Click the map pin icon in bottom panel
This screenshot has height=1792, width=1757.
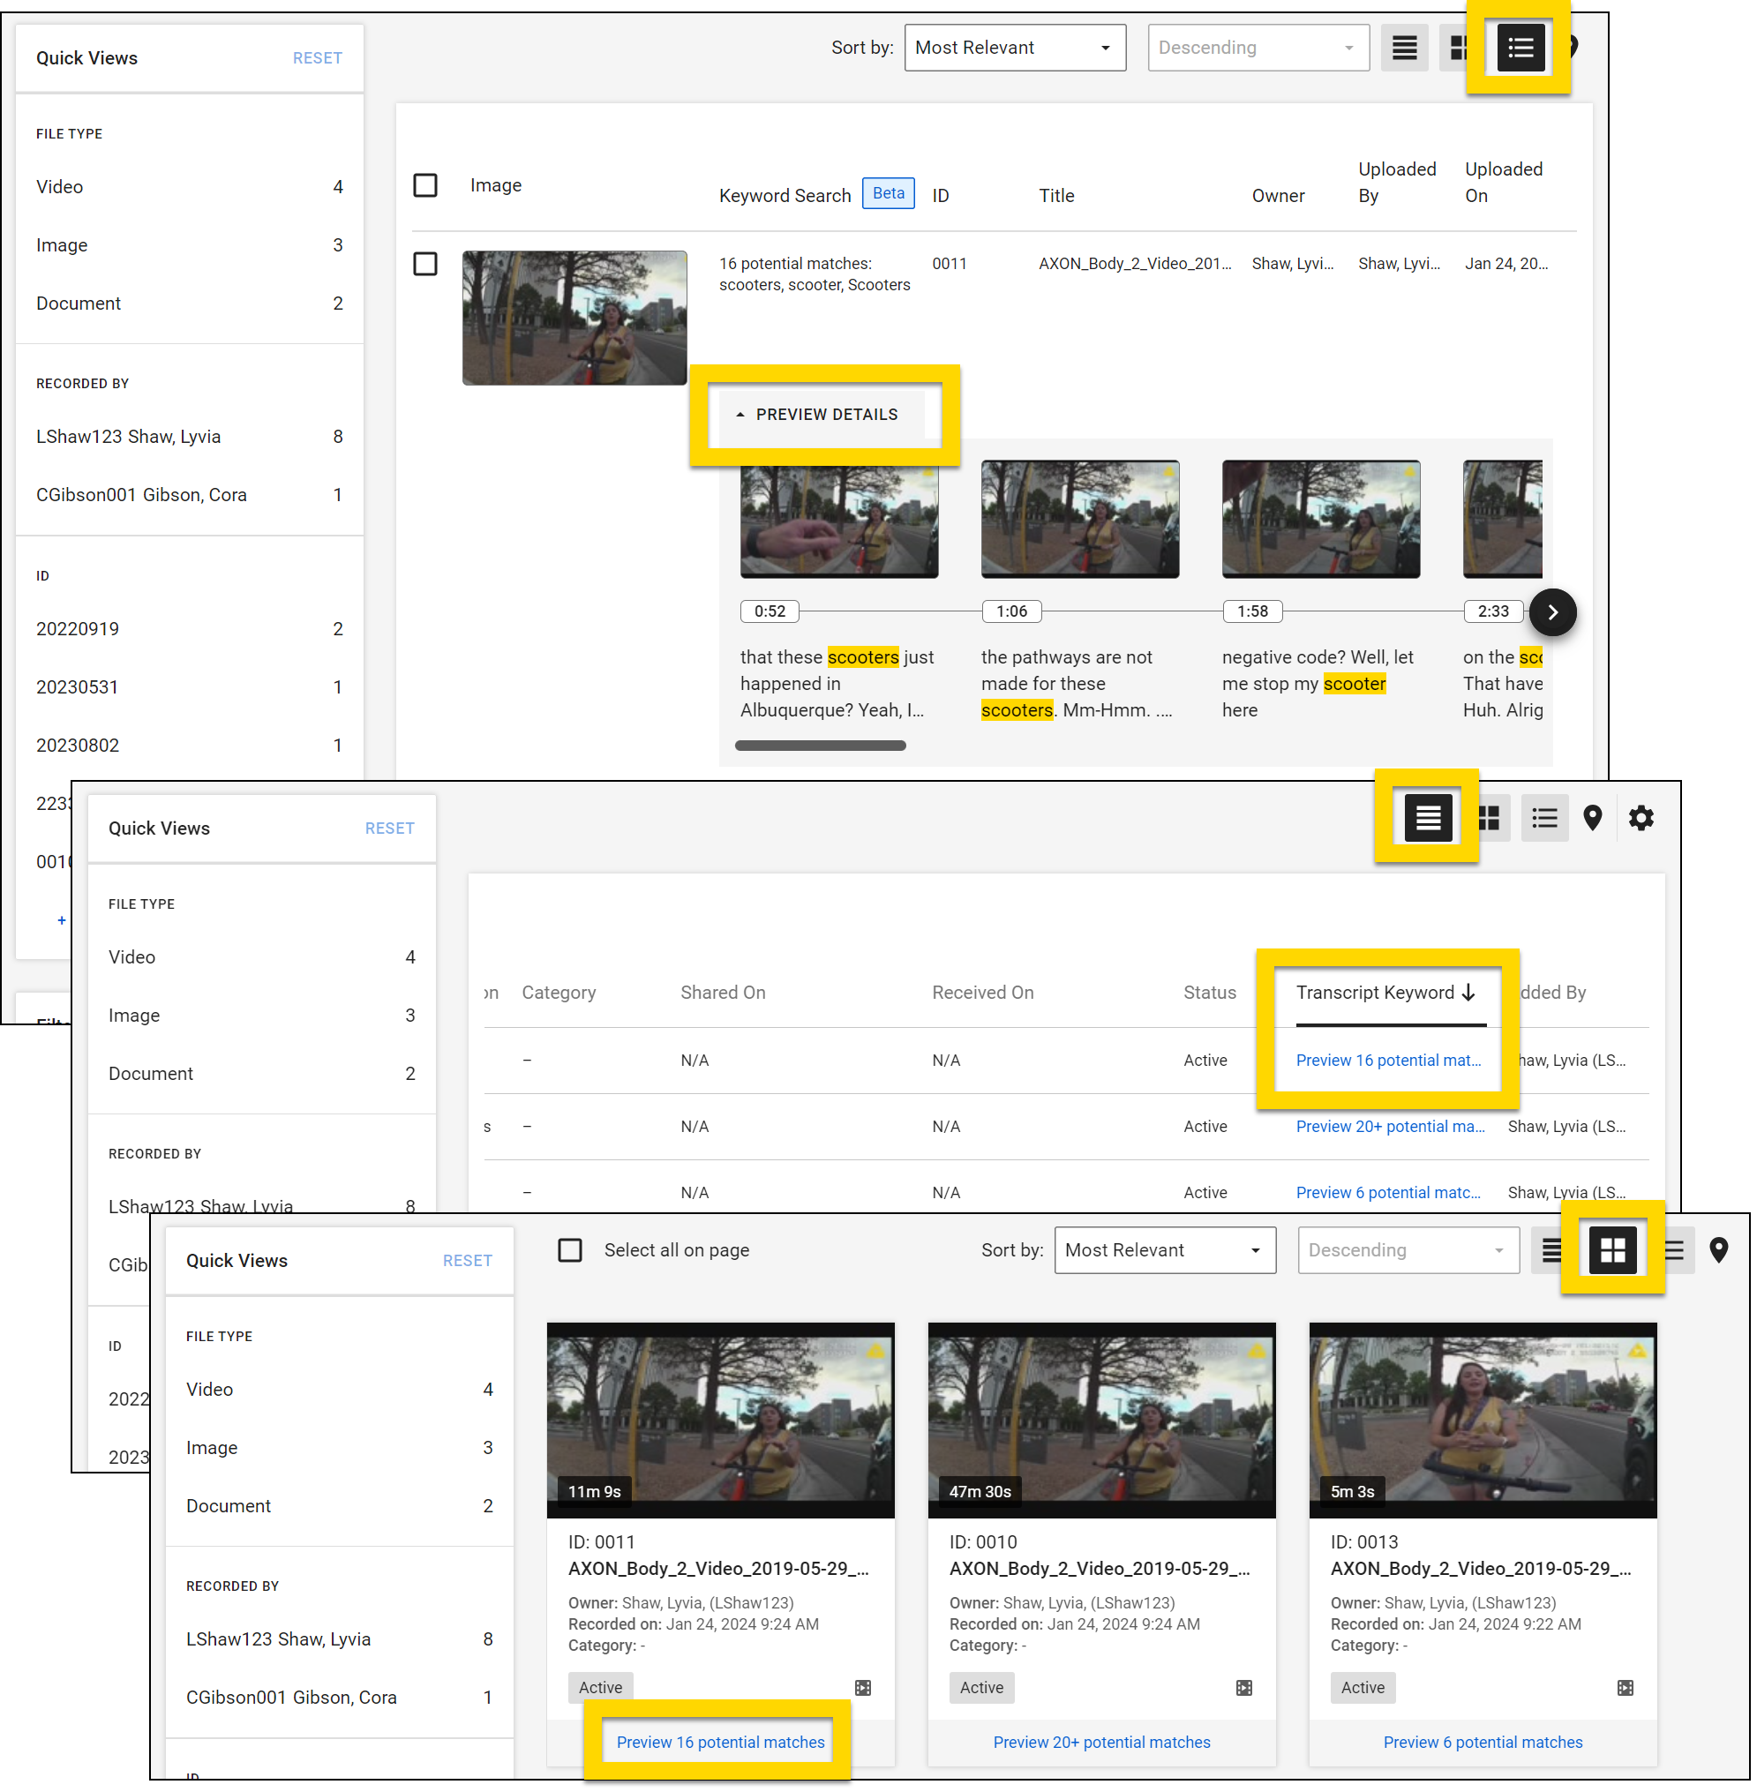[1717, 1249]
